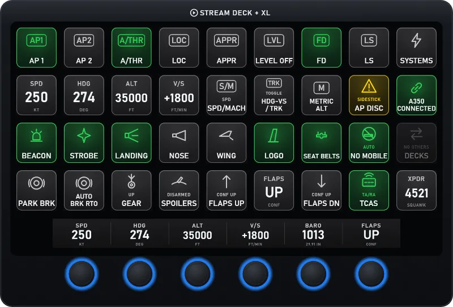Screen dimensions: 453x307
Task: Tap the dimmed NO OTHERS DECKS key
Action: 416,143
